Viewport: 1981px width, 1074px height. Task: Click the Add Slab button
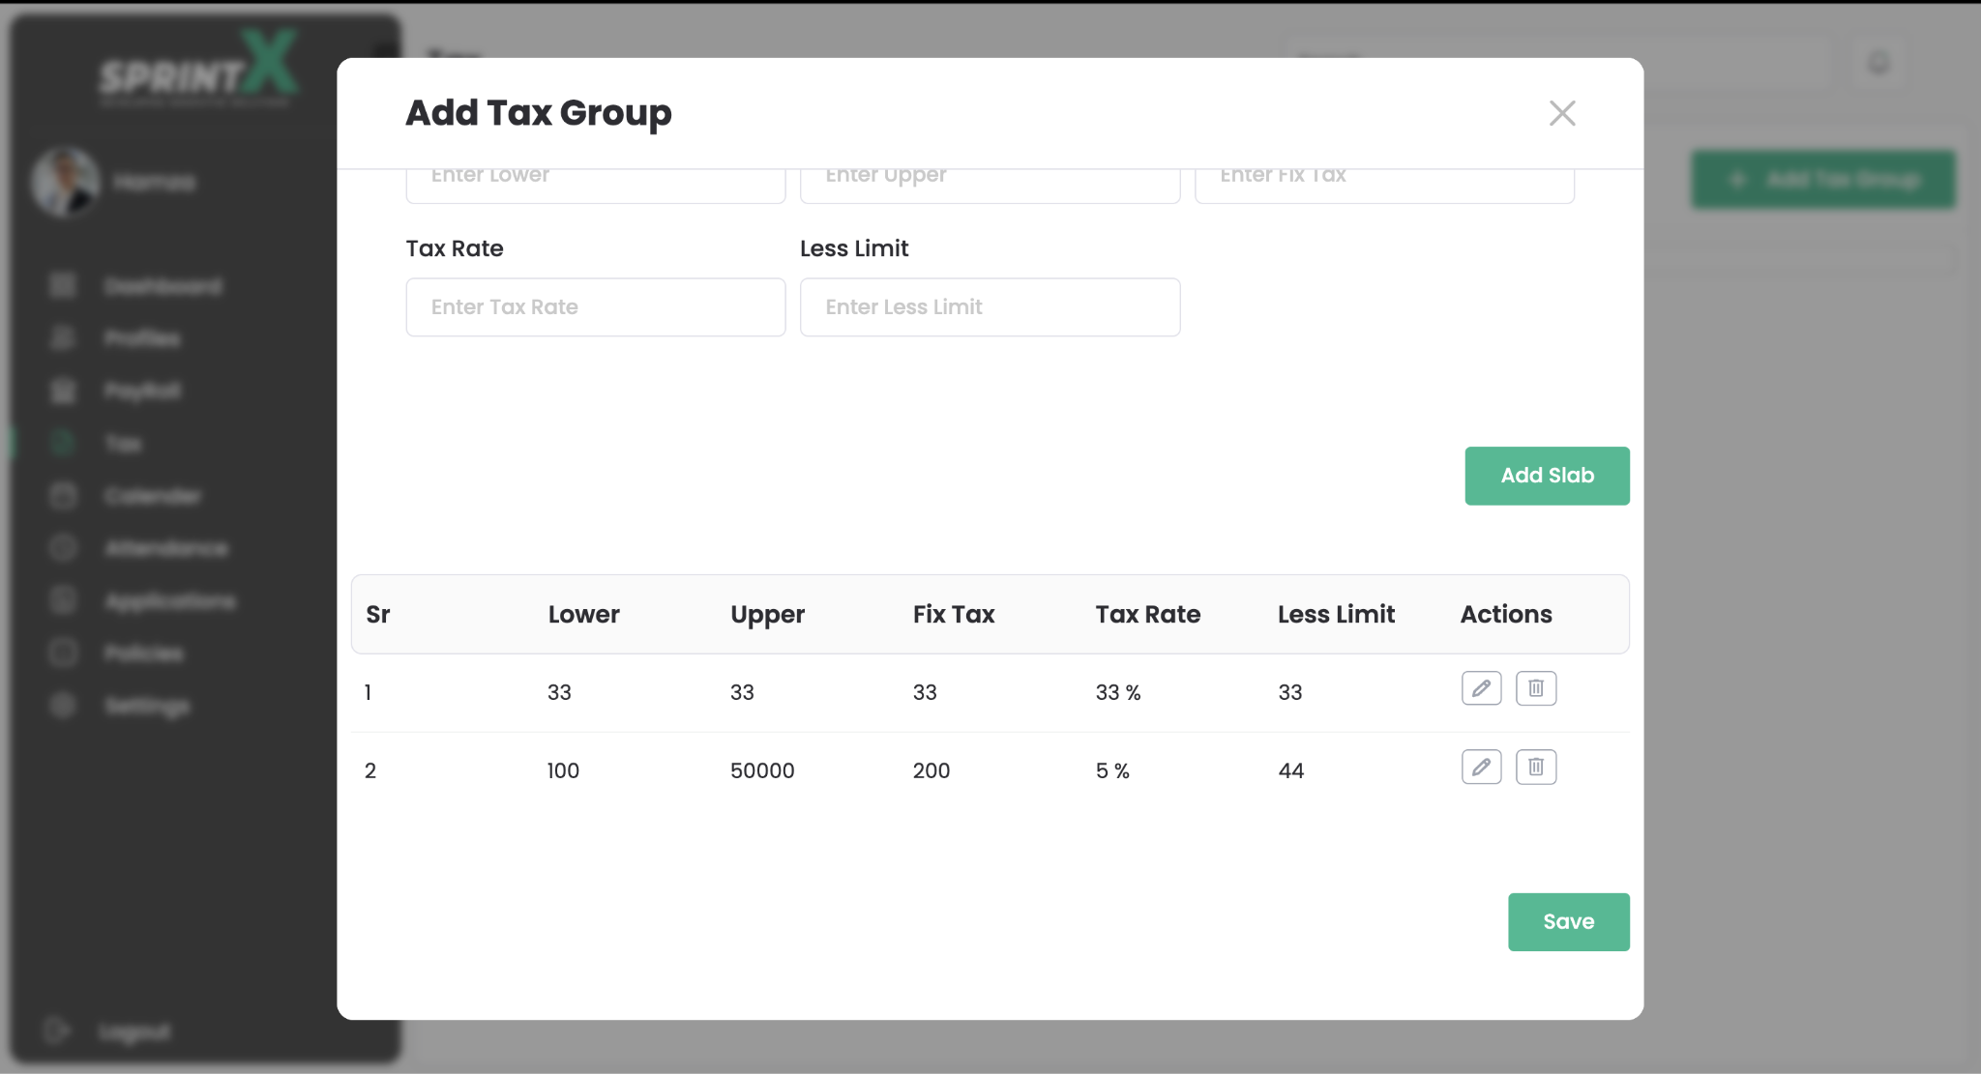[x=1546, y=476]
